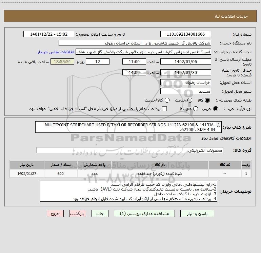261x253 pixels.
Task: Click the price validity date 1402/01/30 field
Action: tap(185, 73)
